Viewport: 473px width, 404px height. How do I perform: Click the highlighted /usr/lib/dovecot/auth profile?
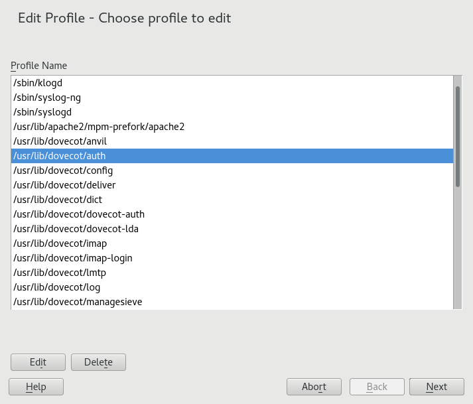pyautogui.click(x=60, y=156)
